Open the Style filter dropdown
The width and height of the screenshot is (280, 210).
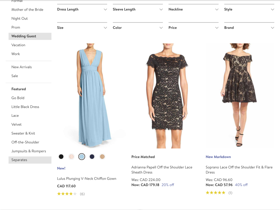[249, 10]
